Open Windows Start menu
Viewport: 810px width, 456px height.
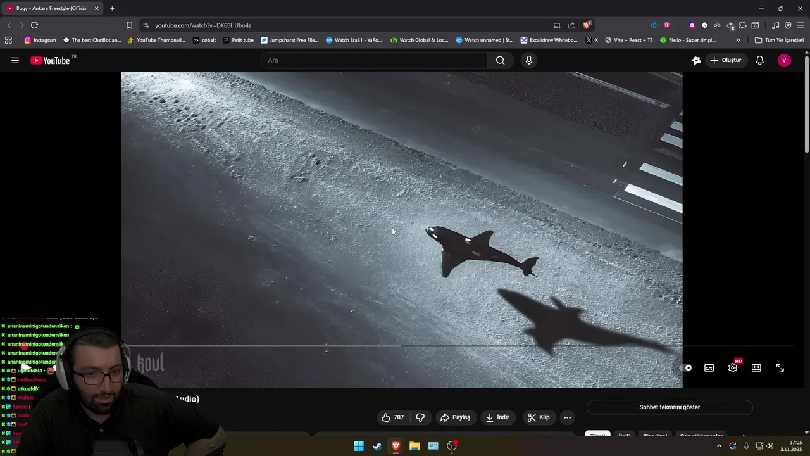click(x=359, y=446)
